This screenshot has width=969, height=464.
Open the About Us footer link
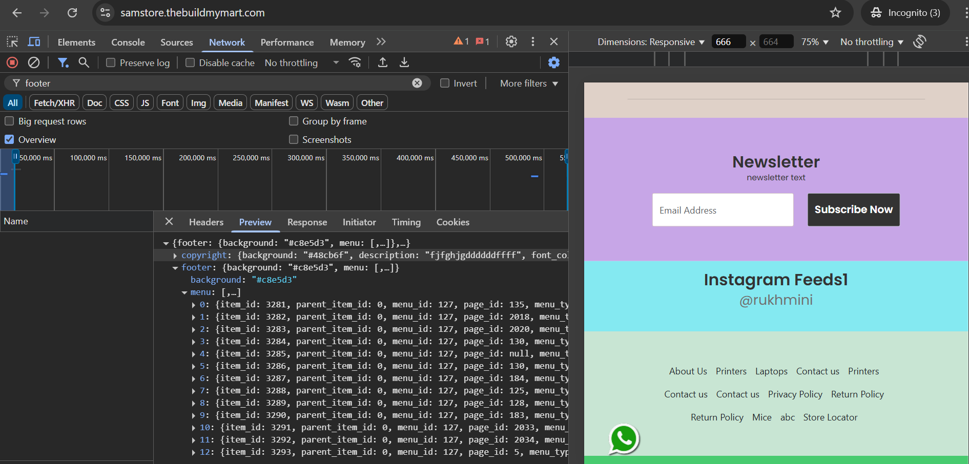[688, 371]
